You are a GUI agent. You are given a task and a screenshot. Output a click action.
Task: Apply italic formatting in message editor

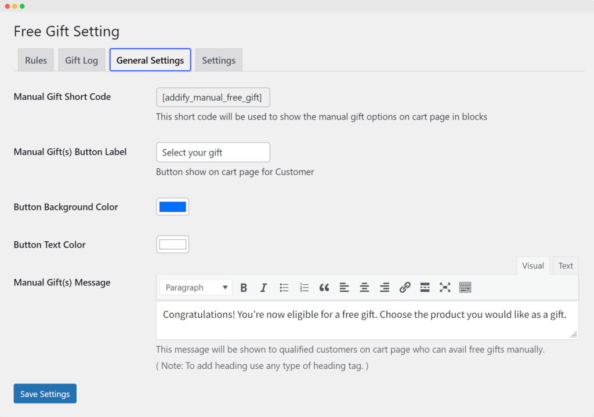click(263, 288)
